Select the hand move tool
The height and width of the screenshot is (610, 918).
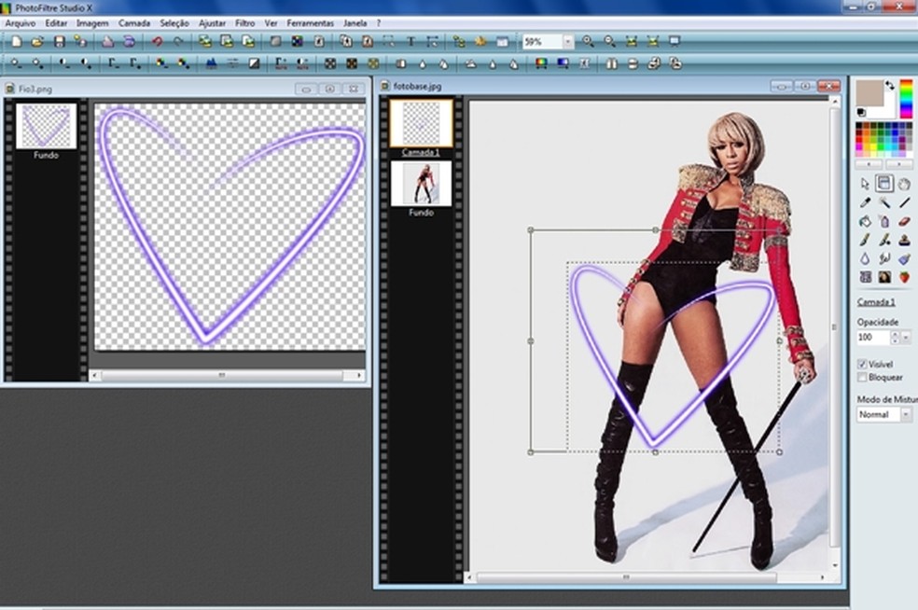(x=904, y=184)
